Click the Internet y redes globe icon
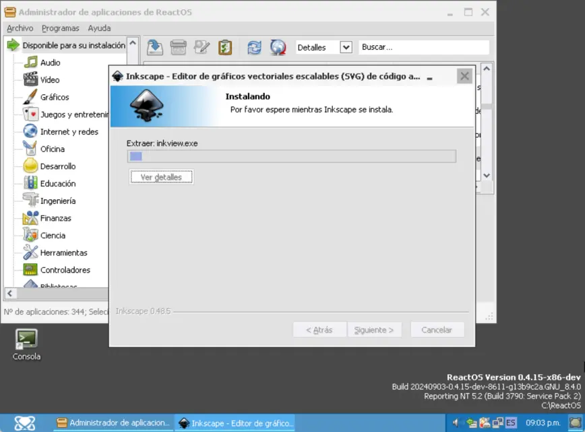This screenshot has width=585, height=432. click(30, 131)
